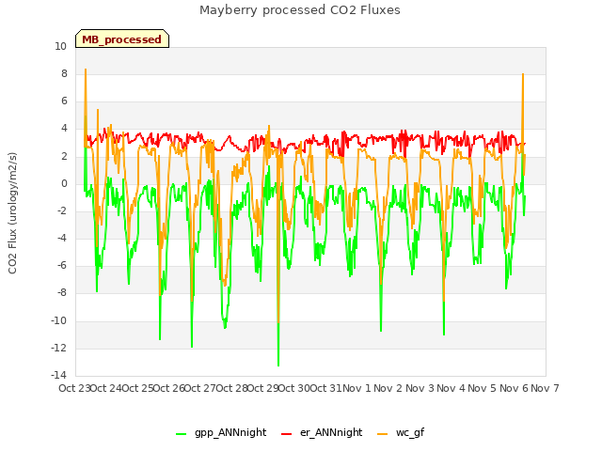Screen dimensions: 602x451
Task: Click the green gpp_ANNnight legend swatch
Action: click(x=182, y=434)
